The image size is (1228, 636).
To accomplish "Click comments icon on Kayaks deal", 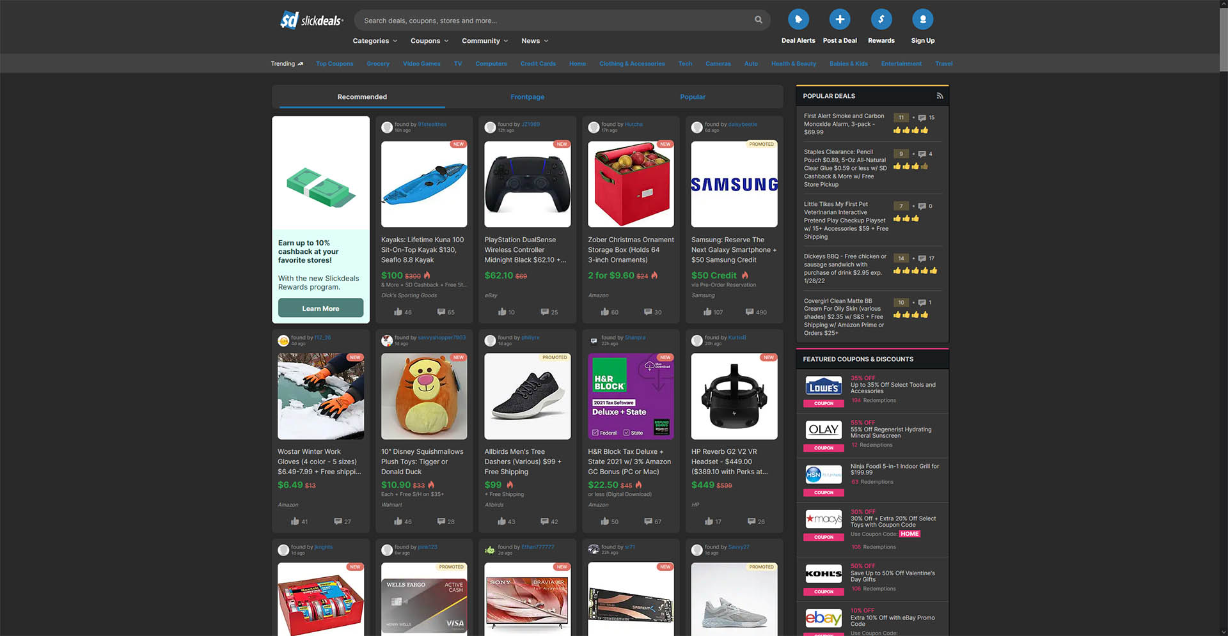I will (x=441, y=312).
